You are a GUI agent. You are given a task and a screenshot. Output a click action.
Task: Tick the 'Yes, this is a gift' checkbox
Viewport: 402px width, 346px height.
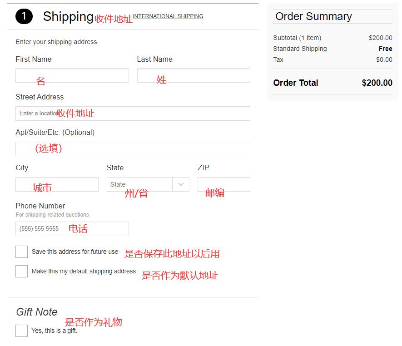click(21, 331)
